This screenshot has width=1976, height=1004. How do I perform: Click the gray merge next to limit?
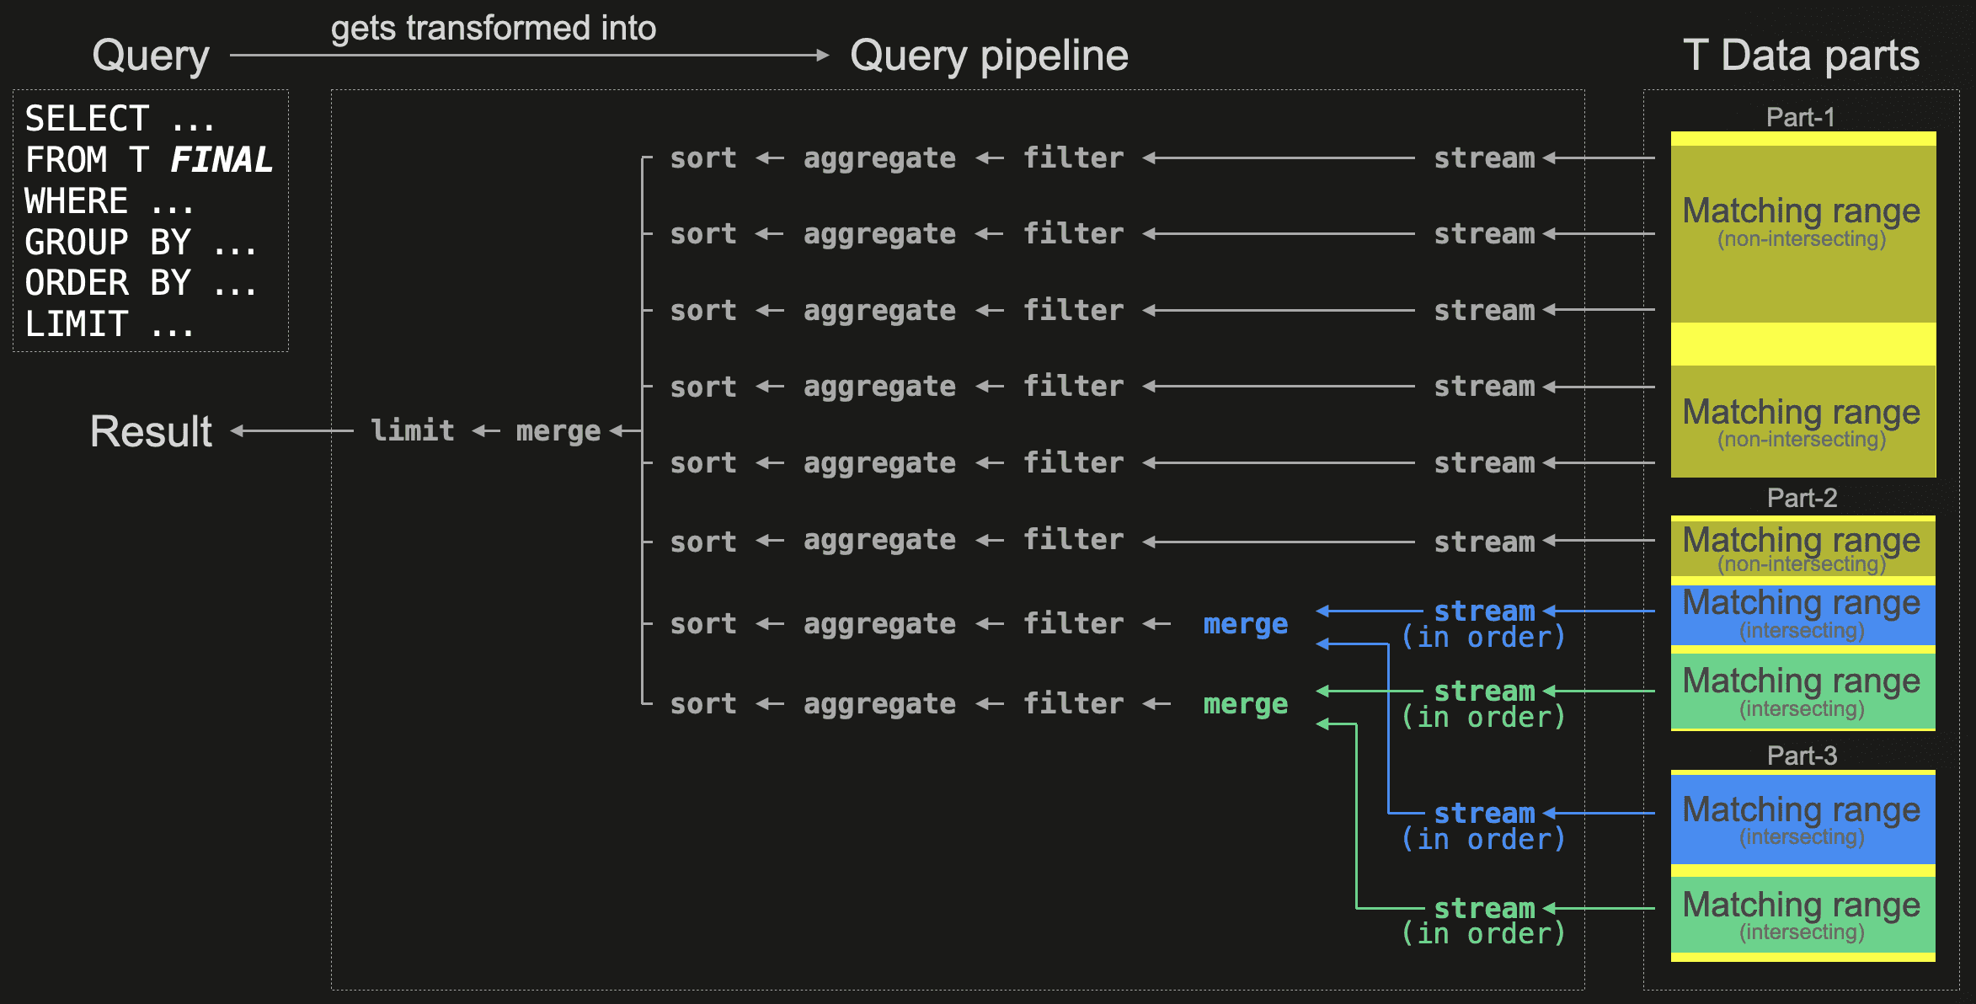[558, 431]
